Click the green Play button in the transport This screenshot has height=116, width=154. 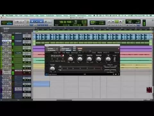pyautogui.click(x=117, y=22)
